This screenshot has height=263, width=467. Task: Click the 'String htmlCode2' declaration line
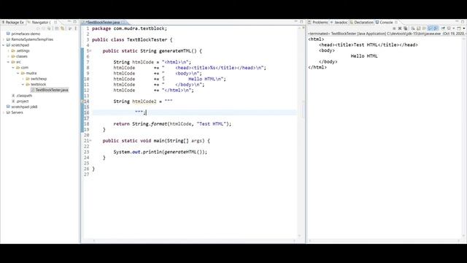pos(143,102)
